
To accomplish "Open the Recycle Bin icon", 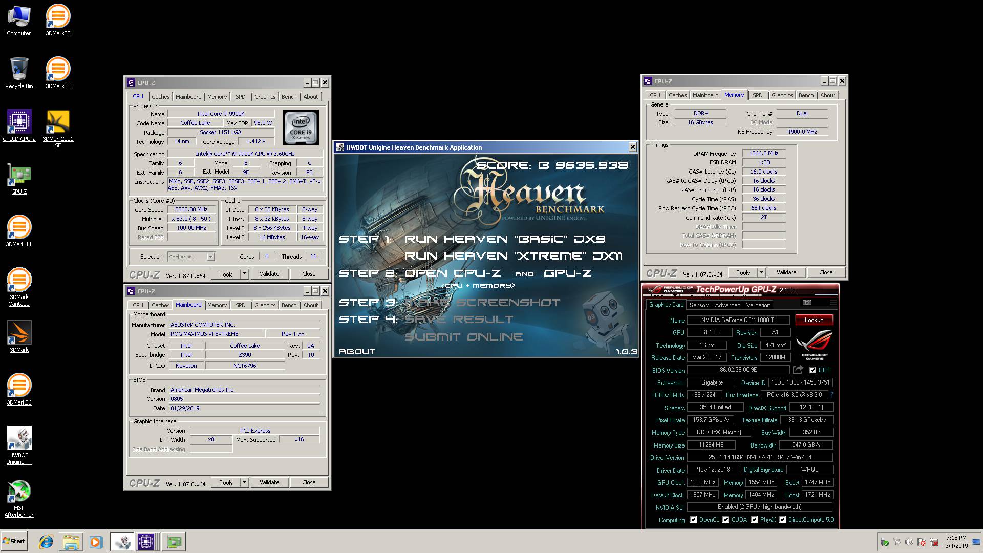I will [19, 73].
